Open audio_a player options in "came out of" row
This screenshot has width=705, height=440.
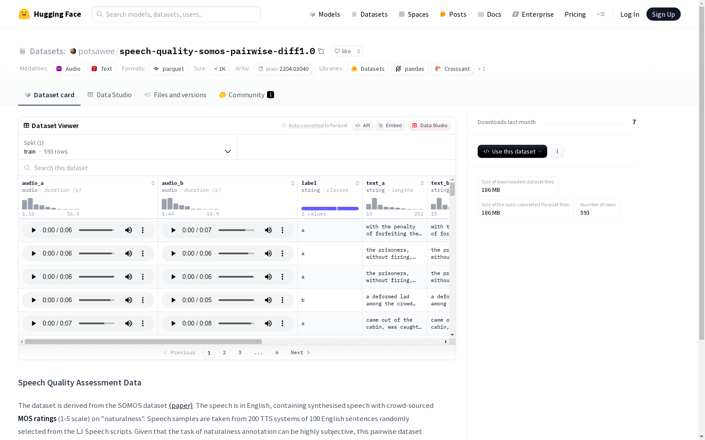pyautogui.click(x=143, y=323)
